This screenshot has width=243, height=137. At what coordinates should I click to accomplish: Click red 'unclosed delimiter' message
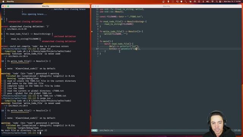[65, 37]
